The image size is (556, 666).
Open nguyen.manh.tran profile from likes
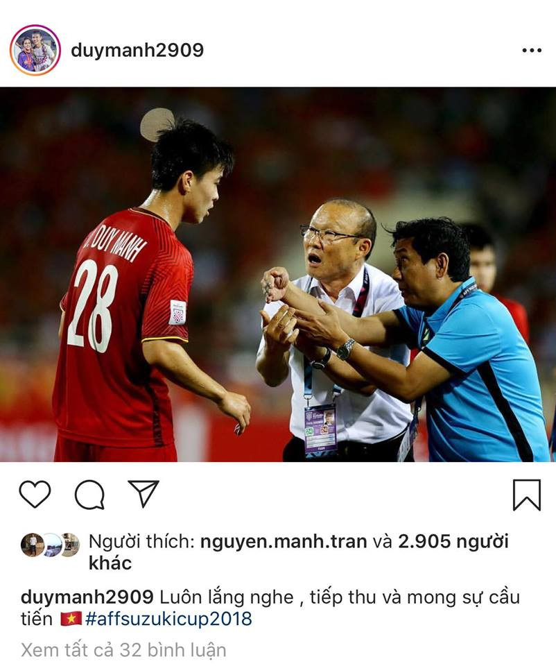284,542
